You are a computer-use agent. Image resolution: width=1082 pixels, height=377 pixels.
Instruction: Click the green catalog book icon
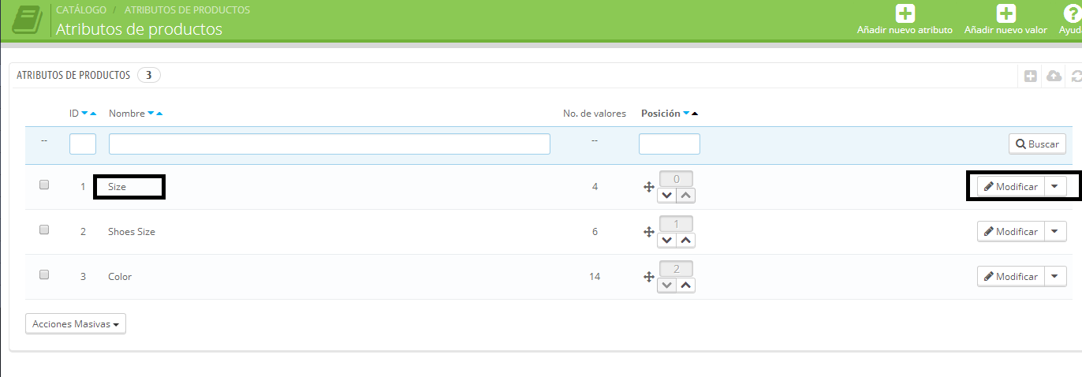coord(26,21)
